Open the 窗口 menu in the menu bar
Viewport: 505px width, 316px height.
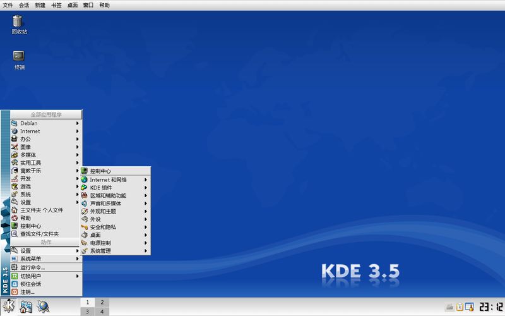coord(88,5)
